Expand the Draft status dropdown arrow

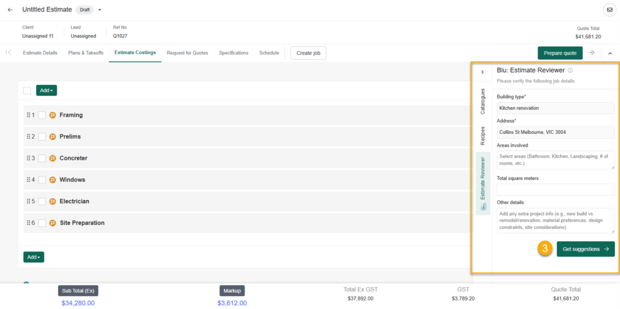[x=100, y=10]
